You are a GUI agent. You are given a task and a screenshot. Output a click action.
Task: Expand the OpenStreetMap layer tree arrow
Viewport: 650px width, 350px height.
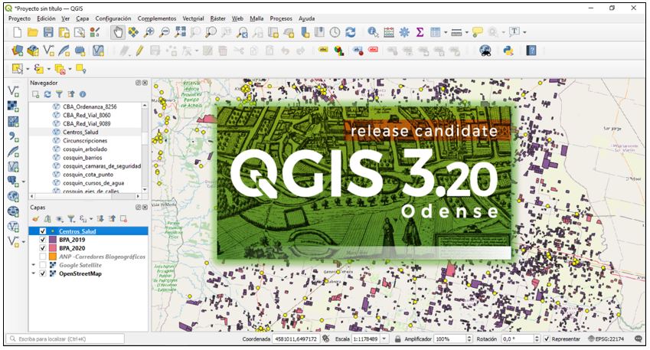33,273
